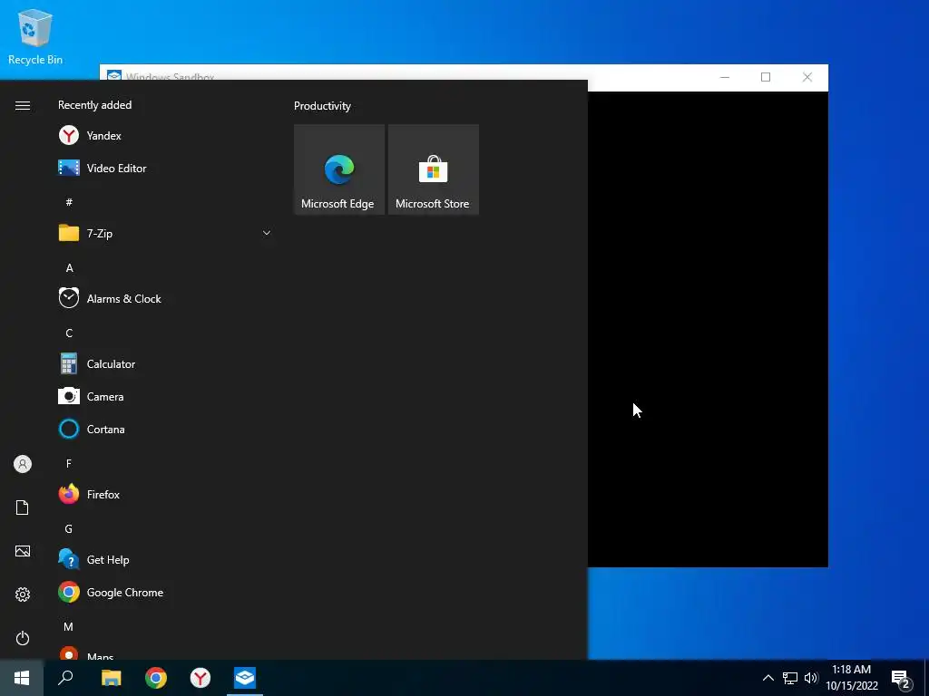
Task: Open the user account icon in Start sidebar
Action: (23, 464)
